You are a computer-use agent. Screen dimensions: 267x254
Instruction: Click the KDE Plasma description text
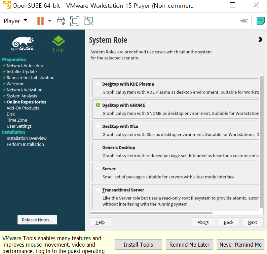181,92
